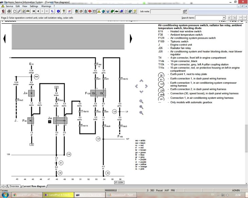Click the job note save icon
The height and width of the screenshot is (198, 248).
(x=184, y=12)
